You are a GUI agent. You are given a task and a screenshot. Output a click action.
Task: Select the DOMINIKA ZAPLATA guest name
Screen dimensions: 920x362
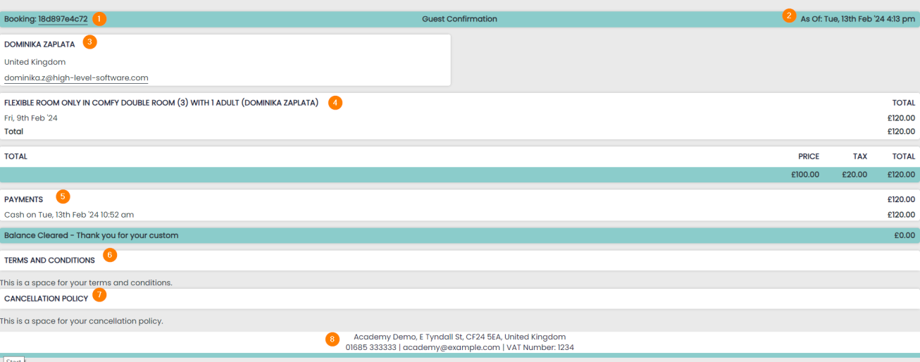coord(39,44)
